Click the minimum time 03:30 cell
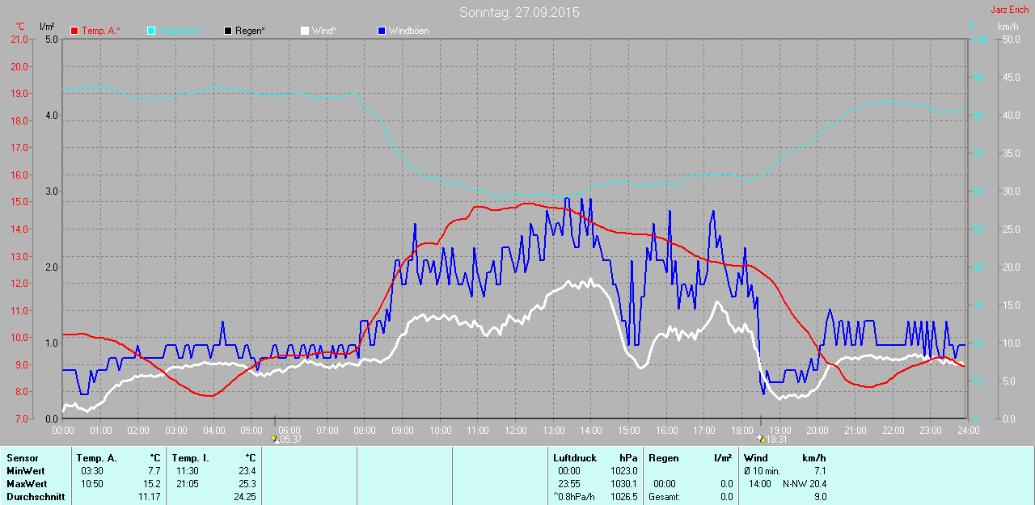This screenshot has width=1035, height=505. (x=91, y=470)
